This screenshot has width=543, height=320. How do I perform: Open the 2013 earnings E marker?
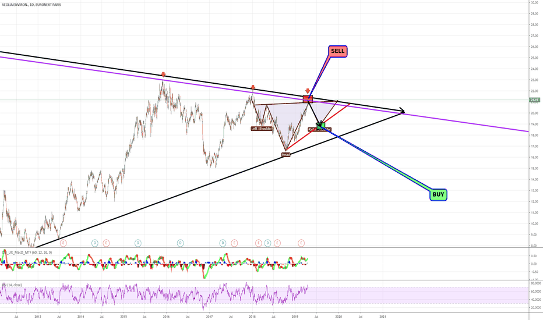tap(63, 243)
